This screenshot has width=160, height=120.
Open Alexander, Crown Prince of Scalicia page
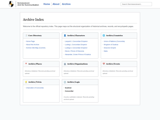[x=78, y=55]
